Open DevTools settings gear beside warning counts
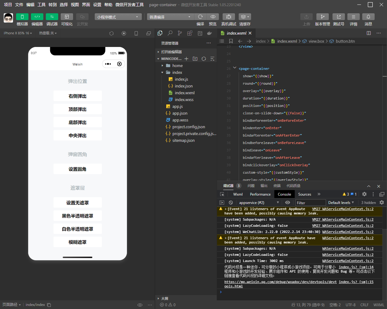Image resolution: width=387 pixels, height=309 pixels. coord(364,194)
